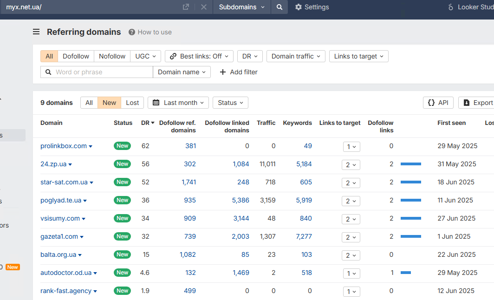
Task: Select the All link type filter
Action: click(x=49, y=56)
